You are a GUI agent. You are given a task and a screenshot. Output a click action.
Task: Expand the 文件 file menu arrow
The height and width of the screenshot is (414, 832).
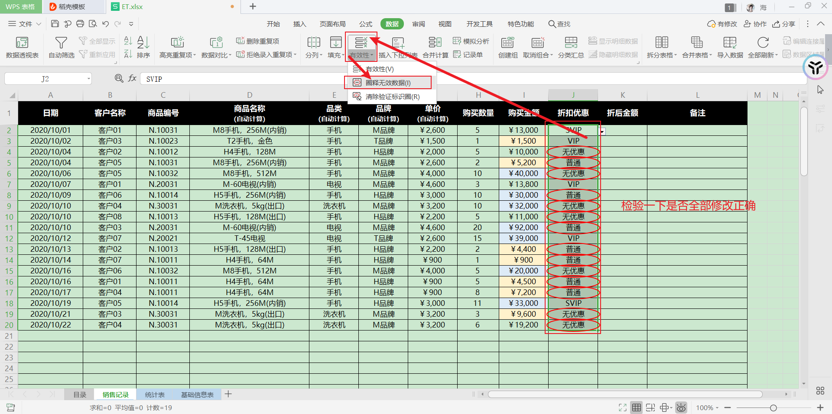pyautogui.click(x=39, y=24)
